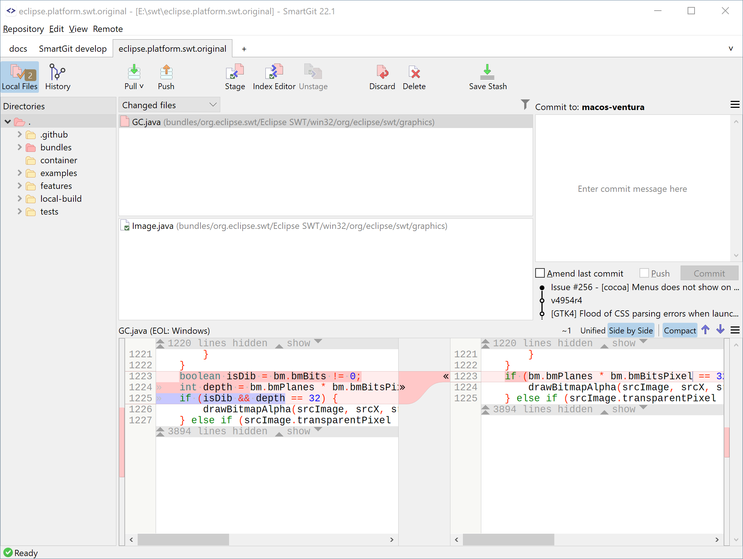Image resolution: width=743 pixels, height=559 pixels.
Task: Switch to the docs repository tab
Action: (x=18, y=49)
